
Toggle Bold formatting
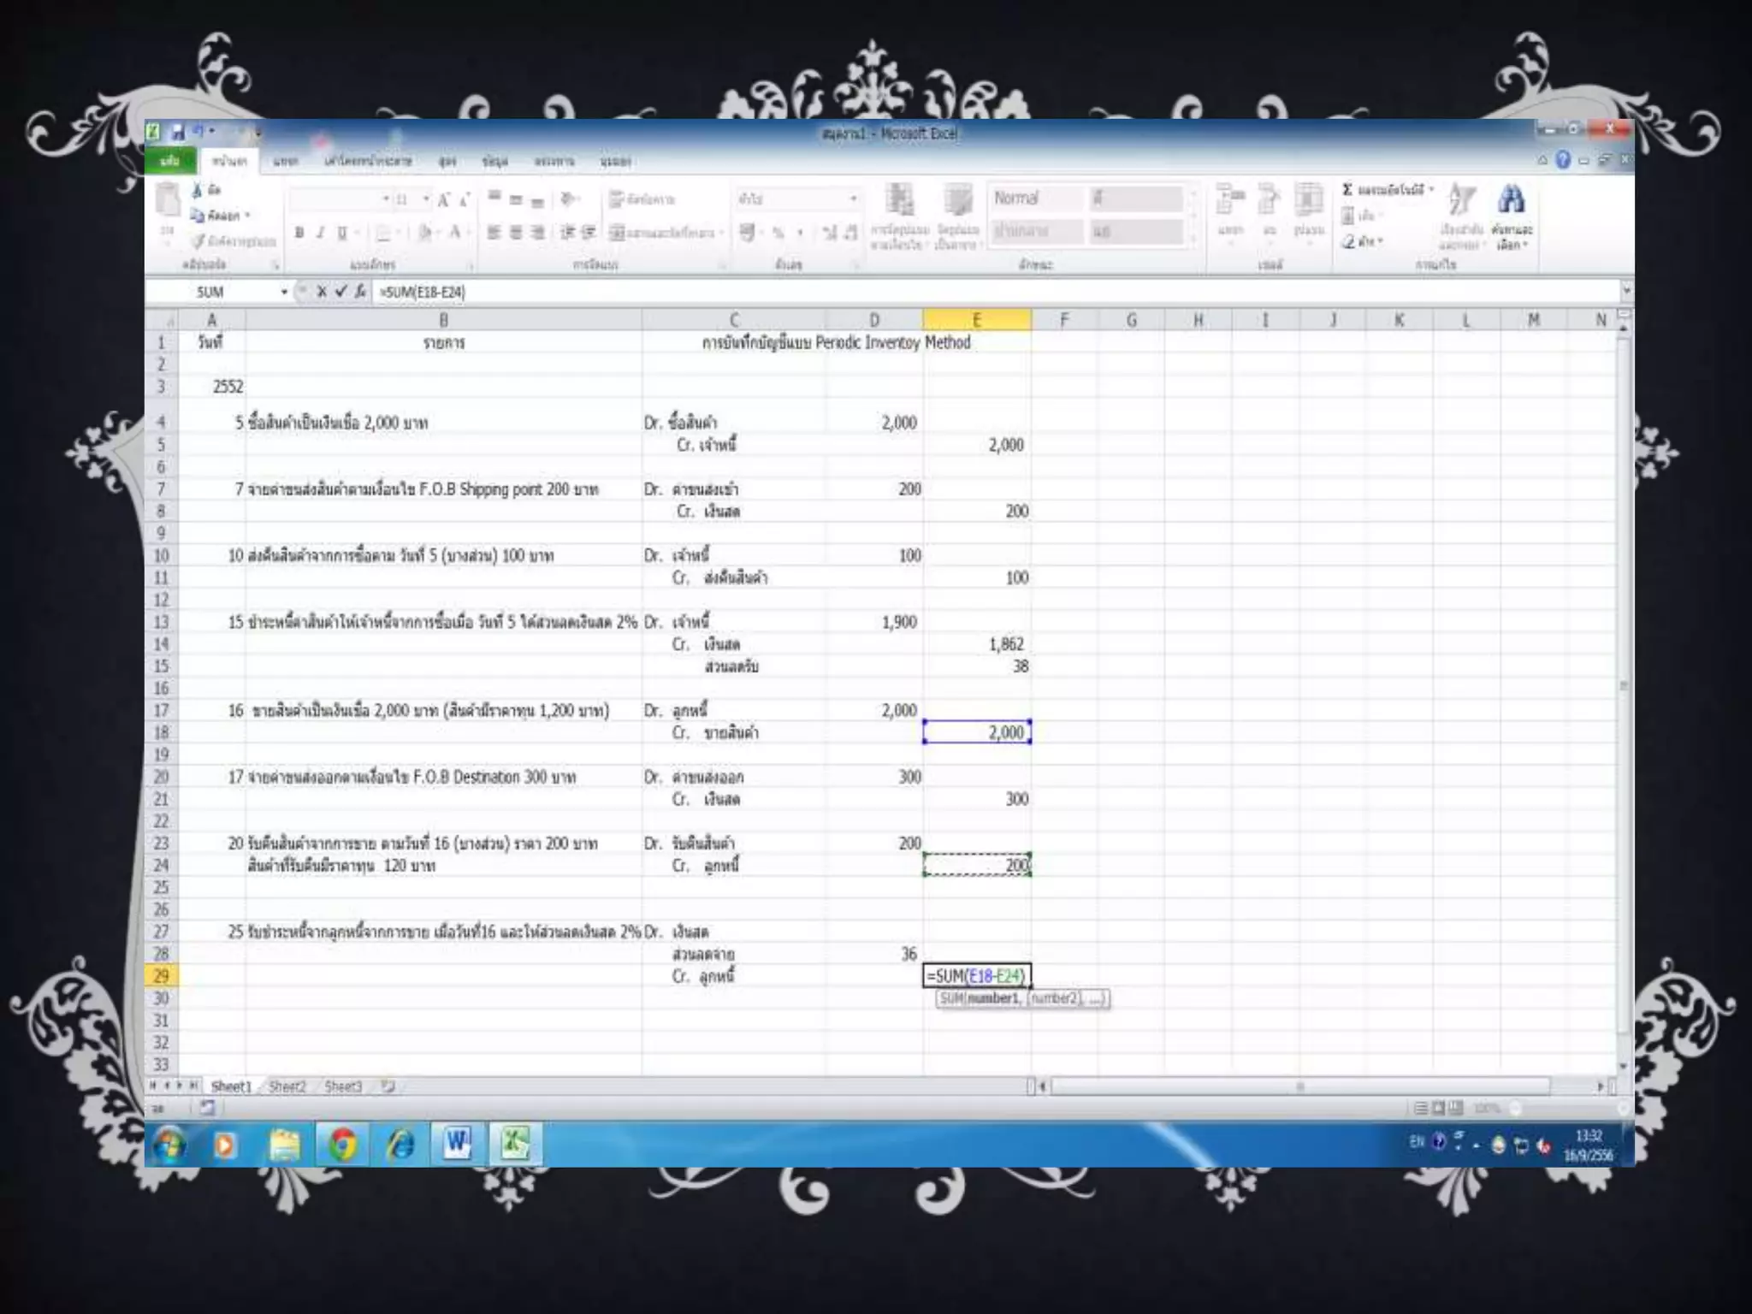tap(299, 233)
